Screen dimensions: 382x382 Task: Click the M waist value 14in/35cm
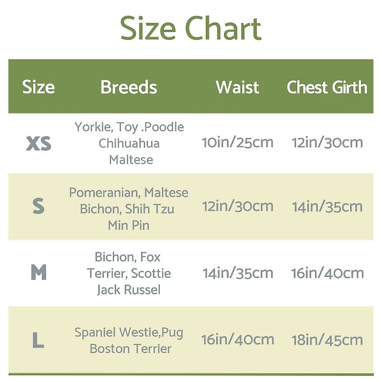pyautogui.click(x=238, y=273)
